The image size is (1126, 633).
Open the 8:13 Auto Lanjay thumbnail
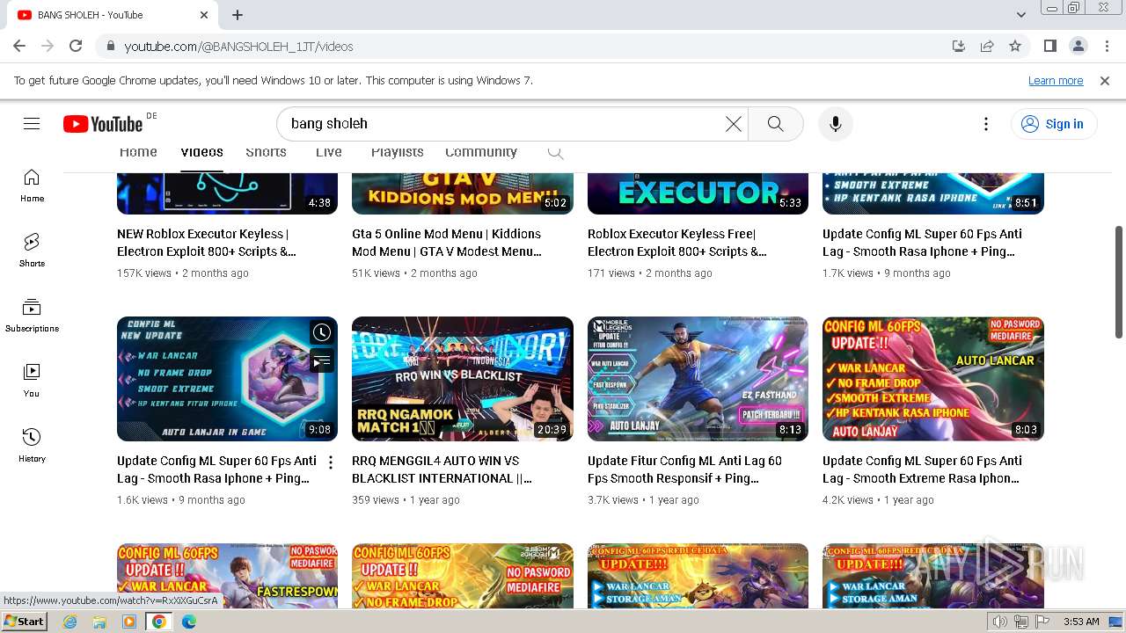[698, 379]
